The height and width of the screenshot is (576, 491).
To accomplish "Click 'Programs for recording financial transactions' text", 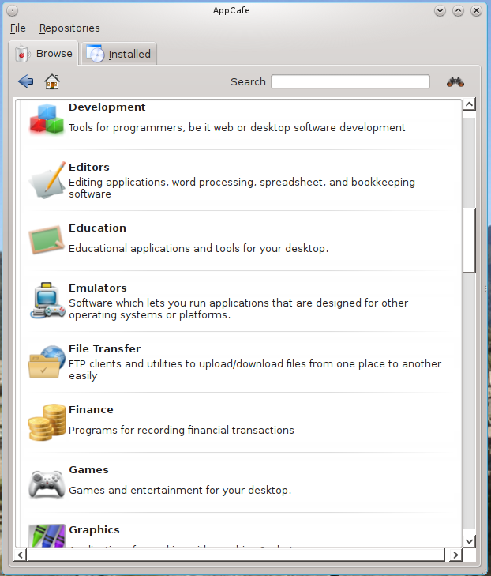I will tap(182, 430).
